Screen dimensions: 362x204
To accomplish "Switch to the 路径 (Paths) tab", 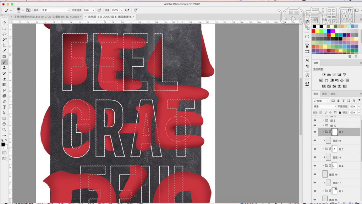I will 333,94.
